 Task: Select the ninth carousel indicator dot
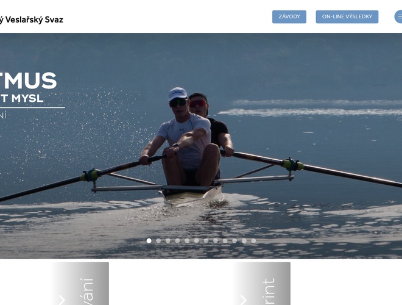[225, 240]
